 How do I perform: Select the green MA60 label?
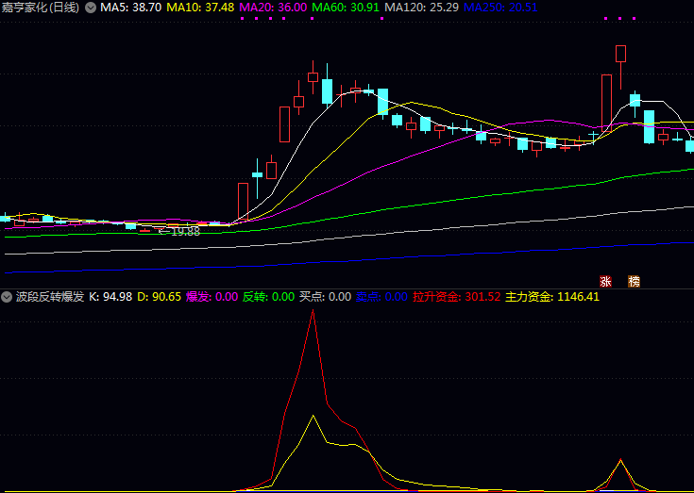point(346,8)
